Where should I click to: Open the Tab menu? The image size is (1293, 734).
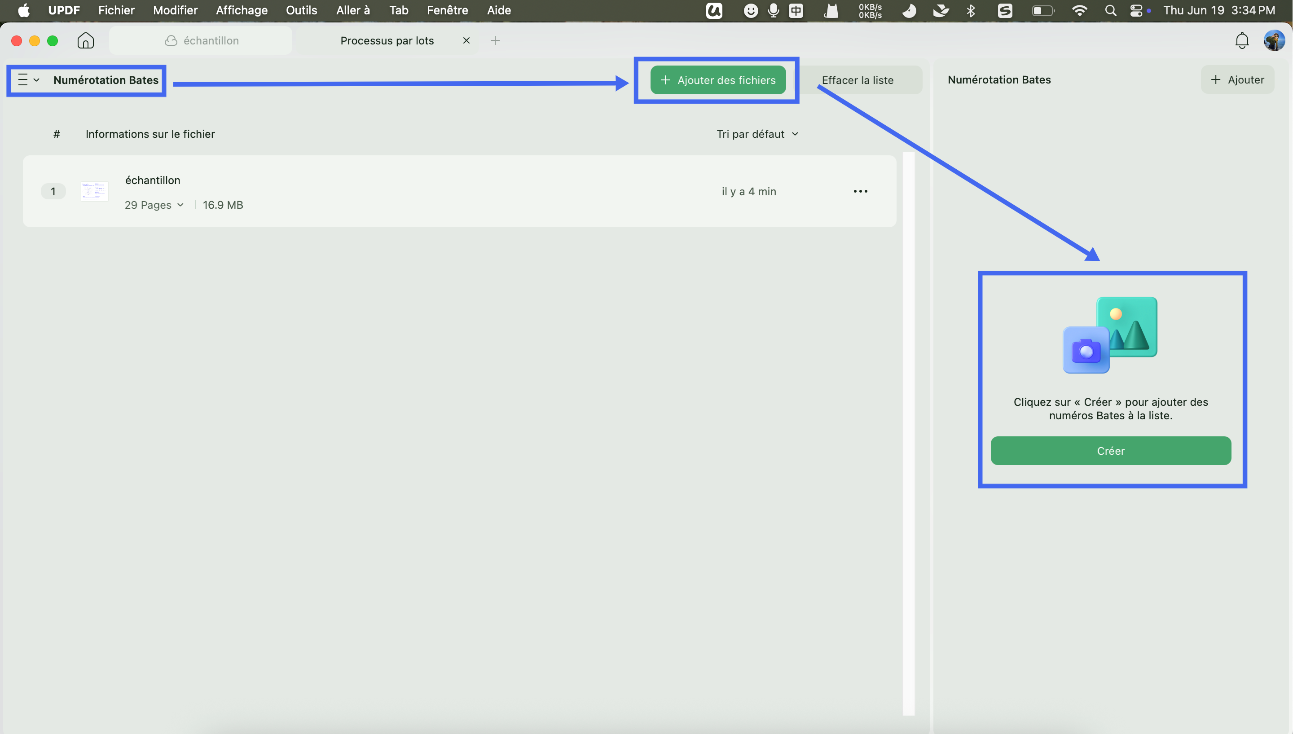point(398,10)
